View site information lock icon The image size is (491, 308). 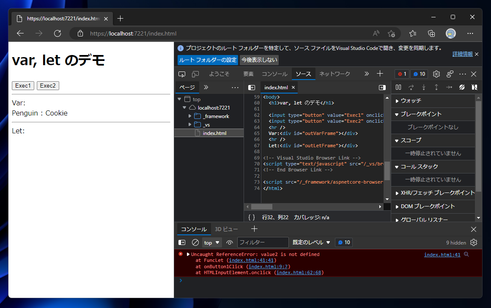point(80,33)
